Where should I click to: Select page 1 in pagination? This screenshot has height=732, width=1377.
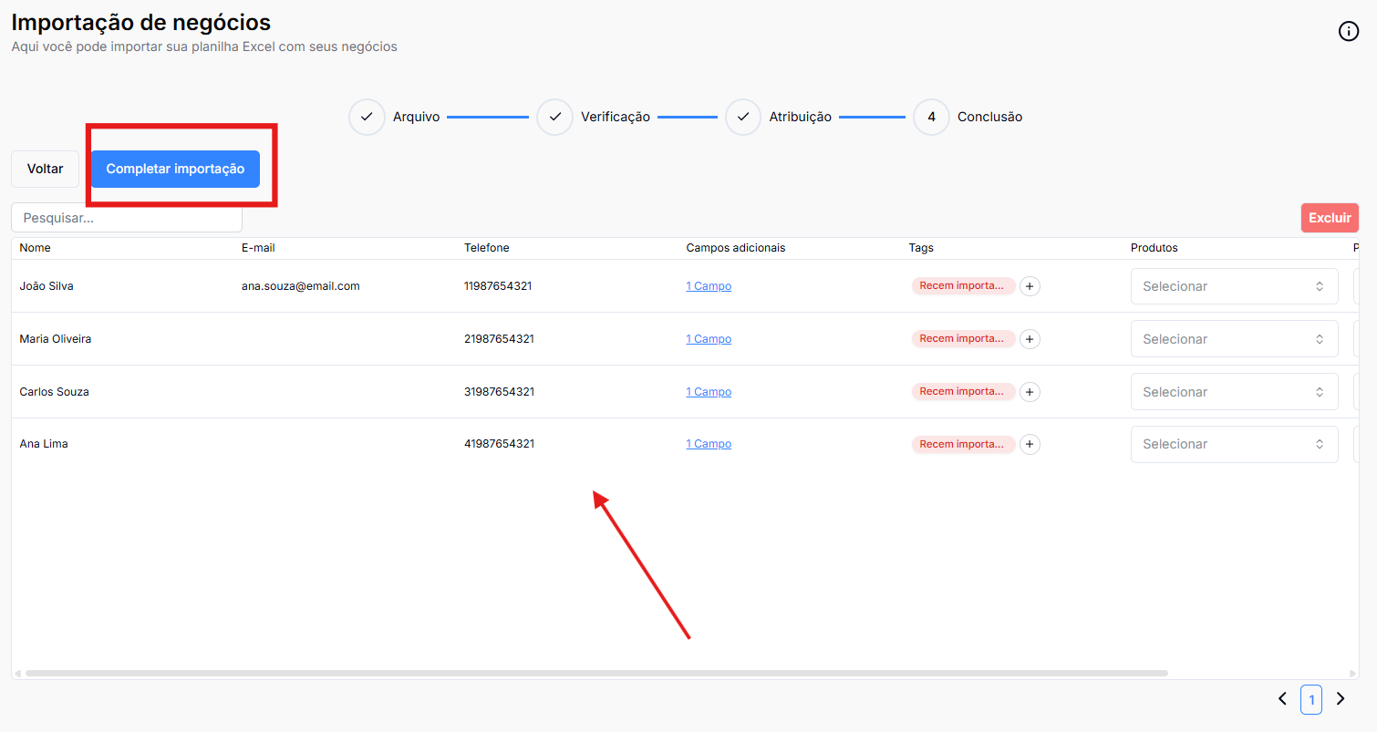click(x=1311, y=699)
